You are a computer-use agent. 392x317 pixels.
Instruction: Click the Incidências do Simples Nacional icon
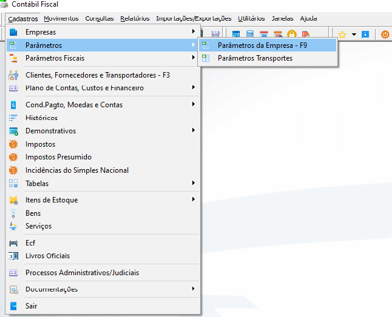click(13, 170)
